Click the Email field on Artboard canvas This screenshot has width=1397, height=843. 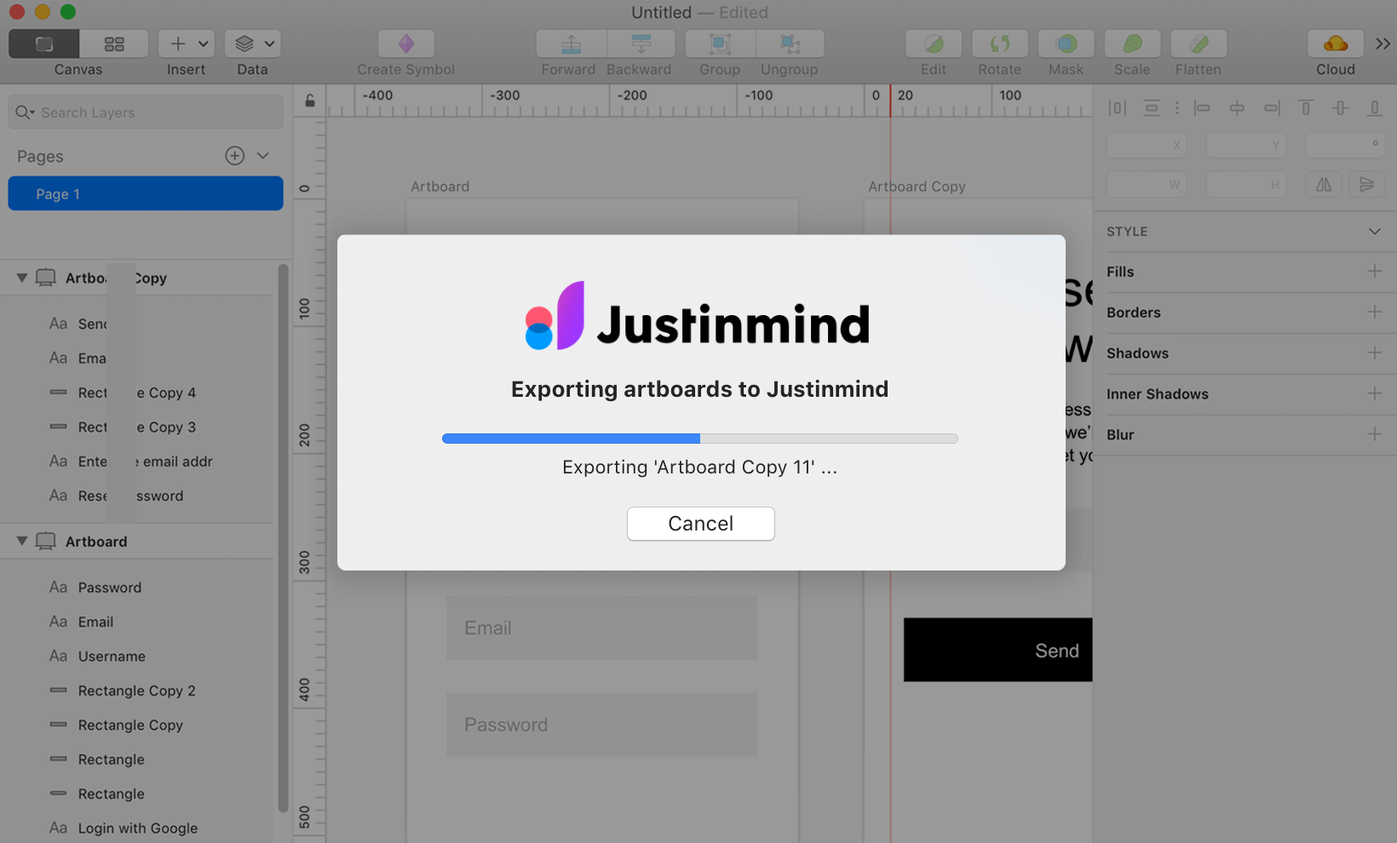[601, 628]
